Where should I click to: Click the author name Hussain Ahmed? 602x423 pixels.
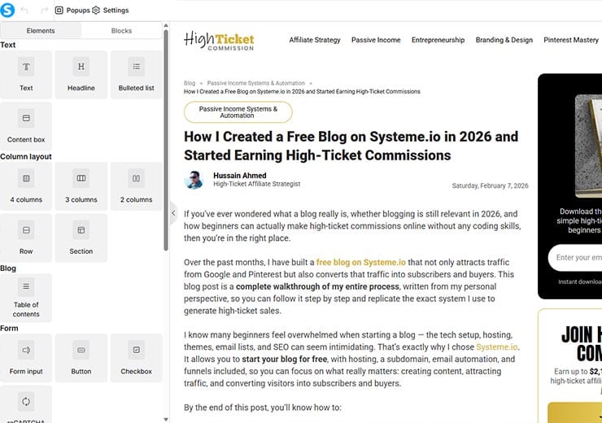(x=239, y=176)
